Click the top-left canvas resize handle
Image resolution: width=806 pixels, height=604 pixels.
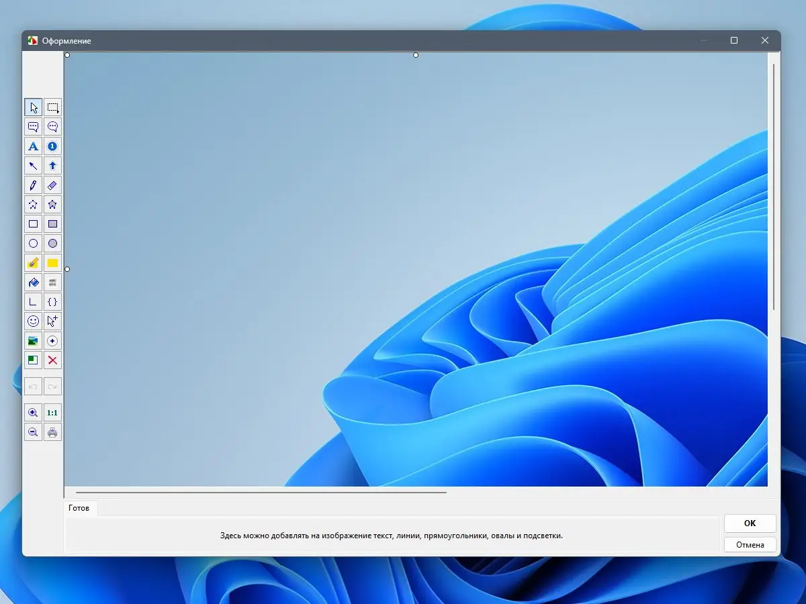point(67,55)
